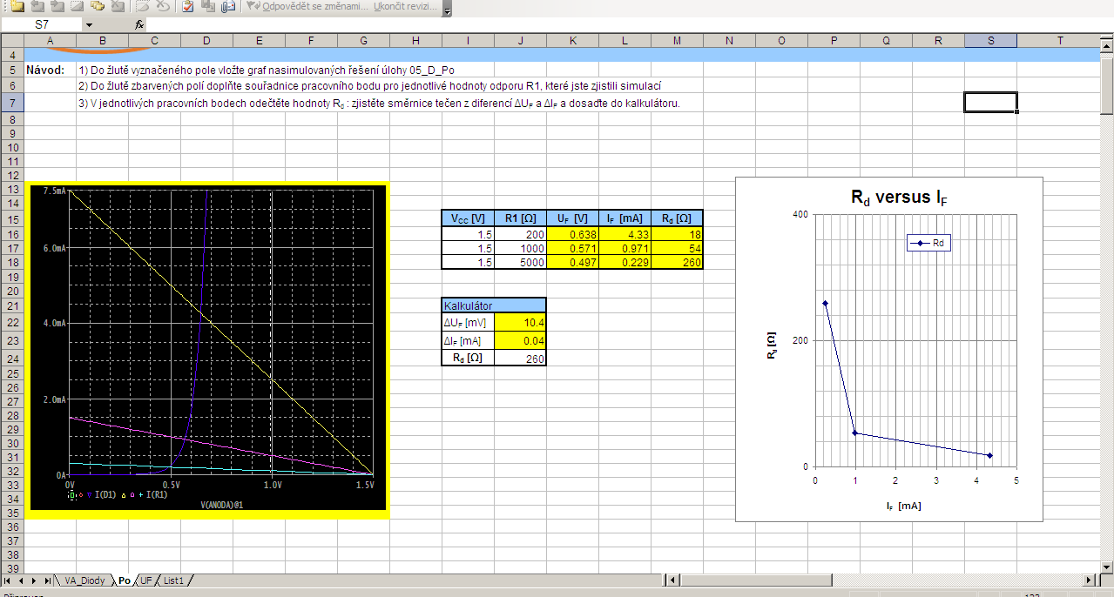Click the 'Návod:' label cell
The width and height of the screenshot is (1114, 597).
49,70
